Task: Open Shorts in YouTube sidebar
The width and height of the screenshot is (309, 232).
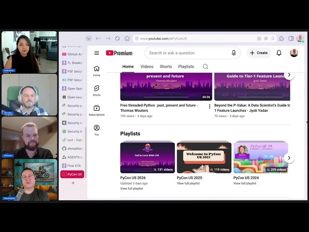Action: pyautogui.click(x=97, y=91)
